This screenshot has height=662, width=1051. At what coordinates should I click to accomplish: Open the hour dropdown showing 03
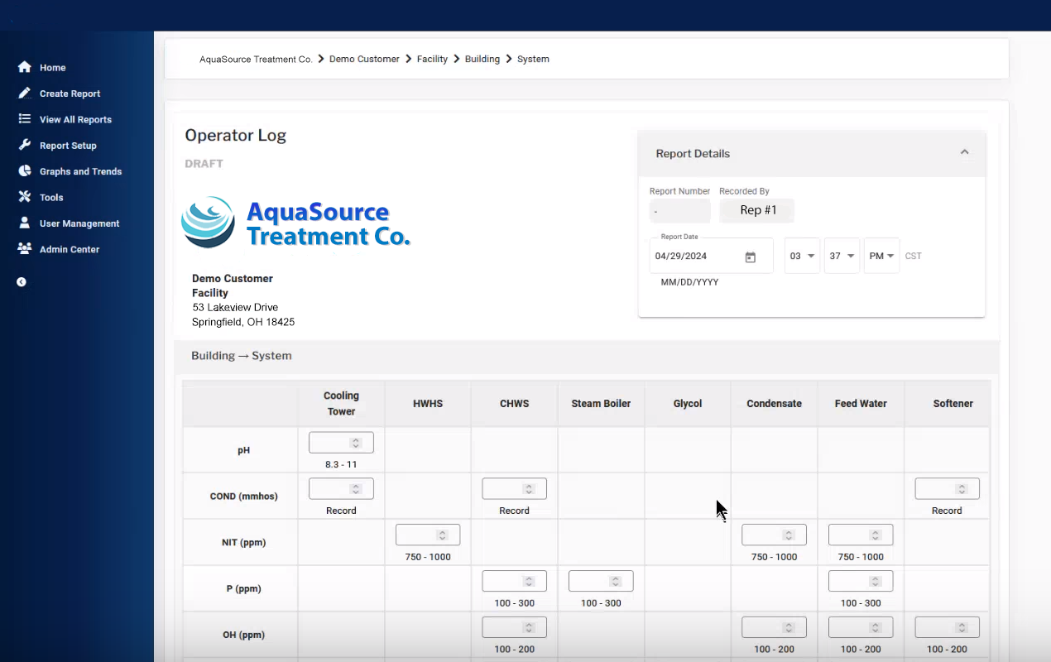(802, 257)
